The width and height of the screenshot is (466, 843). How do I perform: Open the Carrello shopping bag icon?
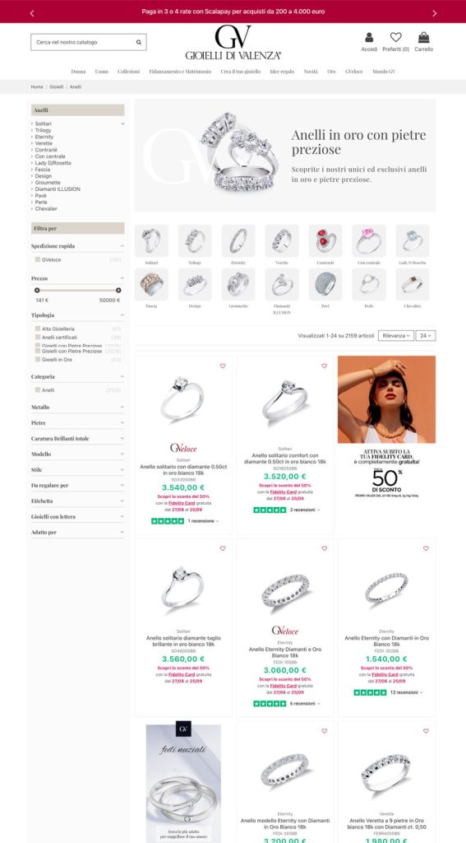[x=423, y=37]
